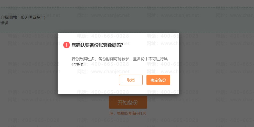Click the 取消 label inside the outlined button

[131, 80]
